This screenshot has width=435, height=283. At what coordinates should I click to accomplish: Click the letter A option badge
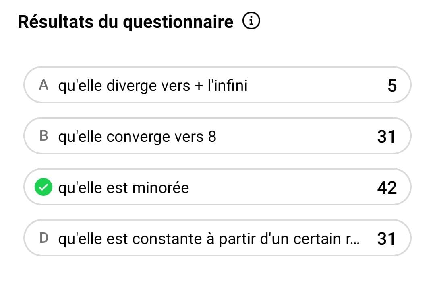(x=43, y=85)
